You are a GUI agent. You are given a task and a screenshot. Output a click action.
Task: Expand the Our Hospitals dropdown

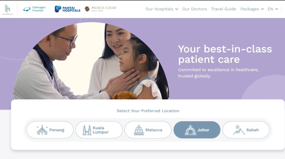pyautogui.click(x=162, y=9)
